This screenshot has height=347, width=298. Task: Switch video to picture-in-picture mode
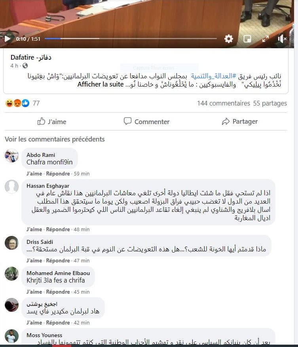point(247,39)
